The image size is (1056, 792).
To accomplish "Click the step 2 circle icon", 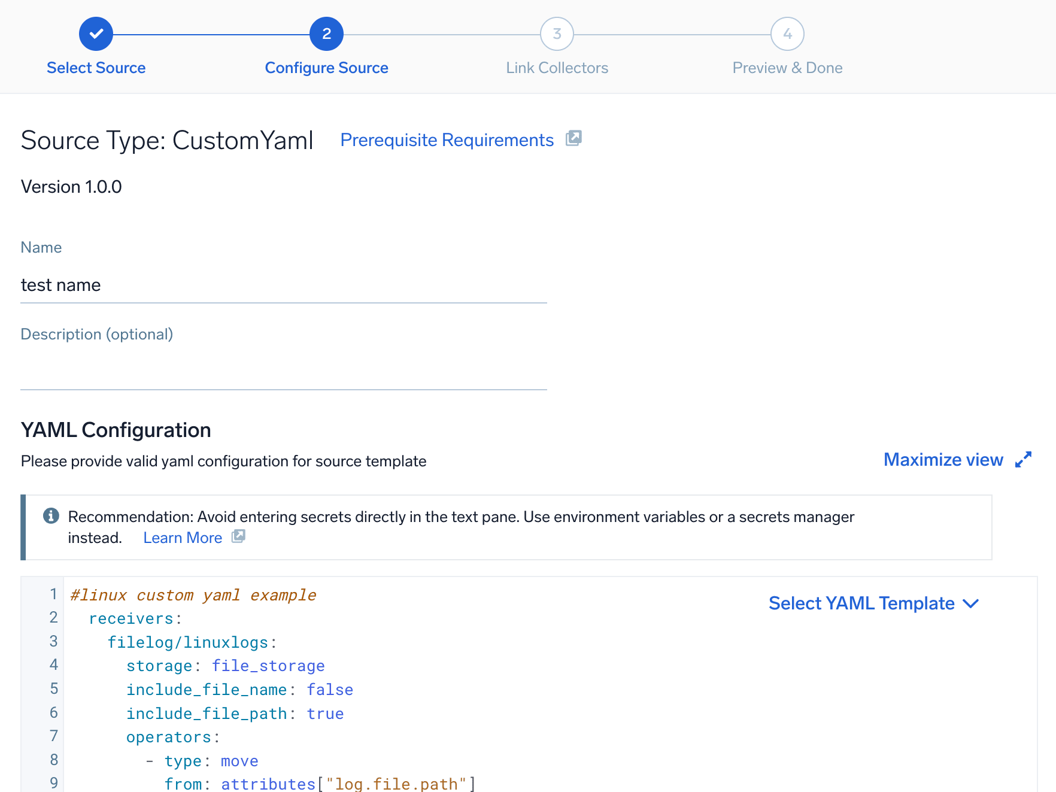I will tap(326, 34).
